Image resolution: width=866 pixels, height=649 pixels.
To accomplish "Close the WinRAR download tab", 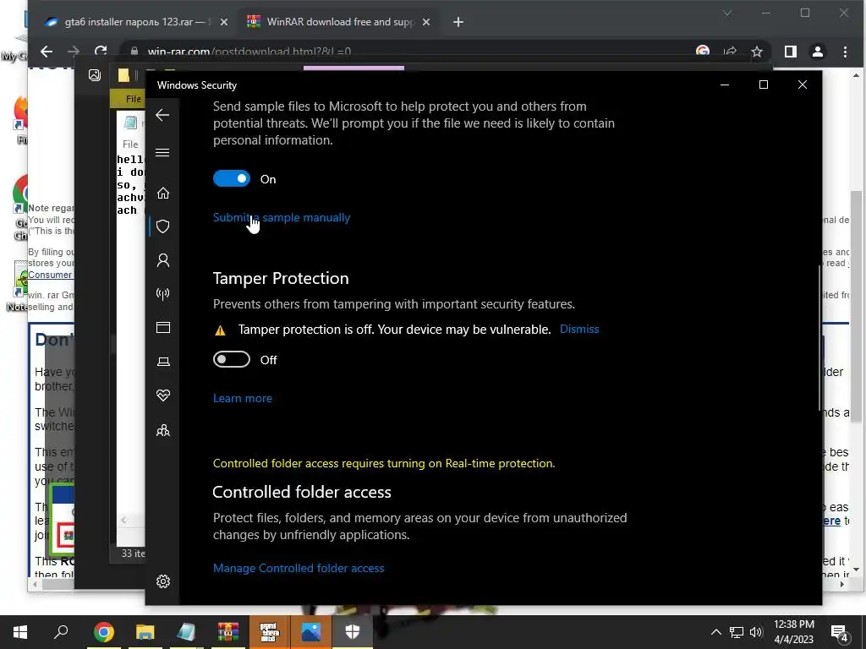I will coord(426,22).
